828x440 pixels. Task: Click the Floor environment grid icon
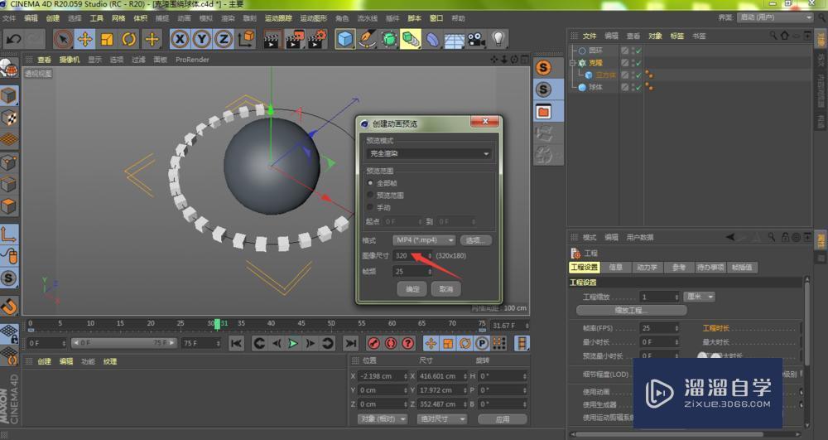click(454, 40)
